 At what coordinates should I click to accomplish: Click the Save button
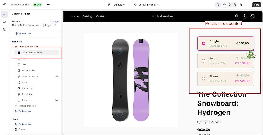[x=256, y=5]
